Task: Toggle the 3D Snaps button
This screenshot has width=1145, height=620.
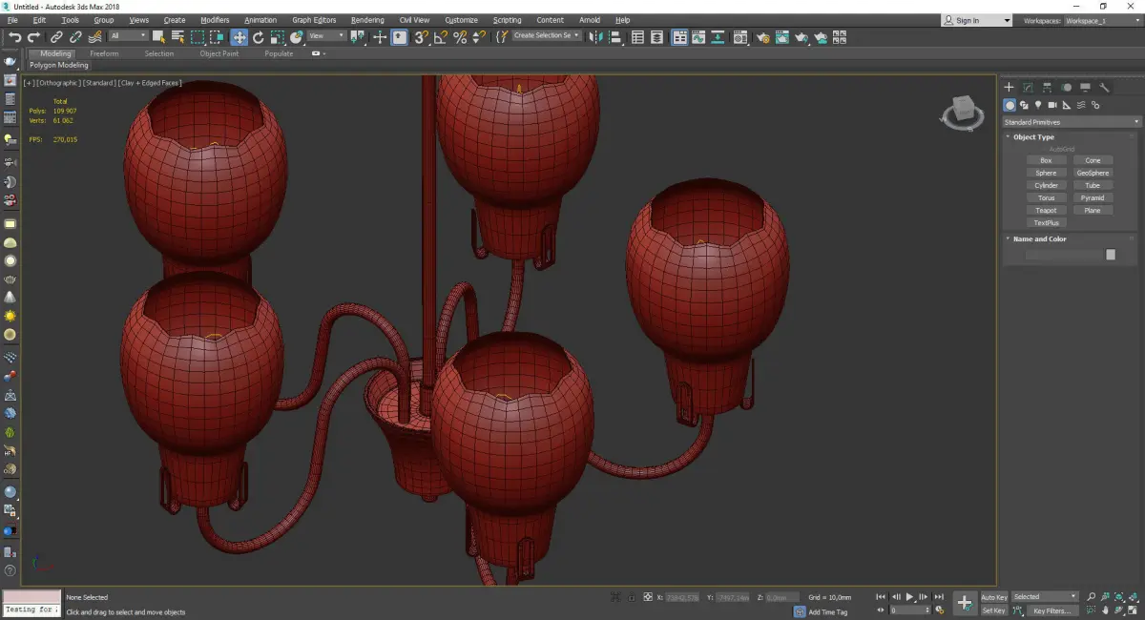Action: click(420, 36)
